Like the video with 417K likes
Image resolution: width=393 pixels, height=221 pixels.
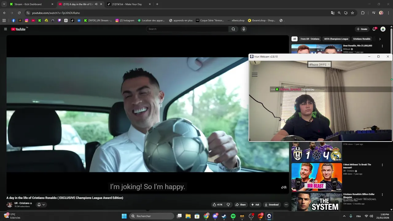coord(218,205)
